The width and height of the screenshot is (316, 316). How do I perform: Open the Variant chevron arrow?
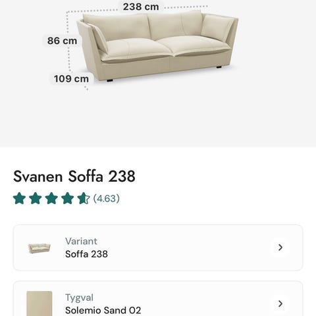[280, 248]
